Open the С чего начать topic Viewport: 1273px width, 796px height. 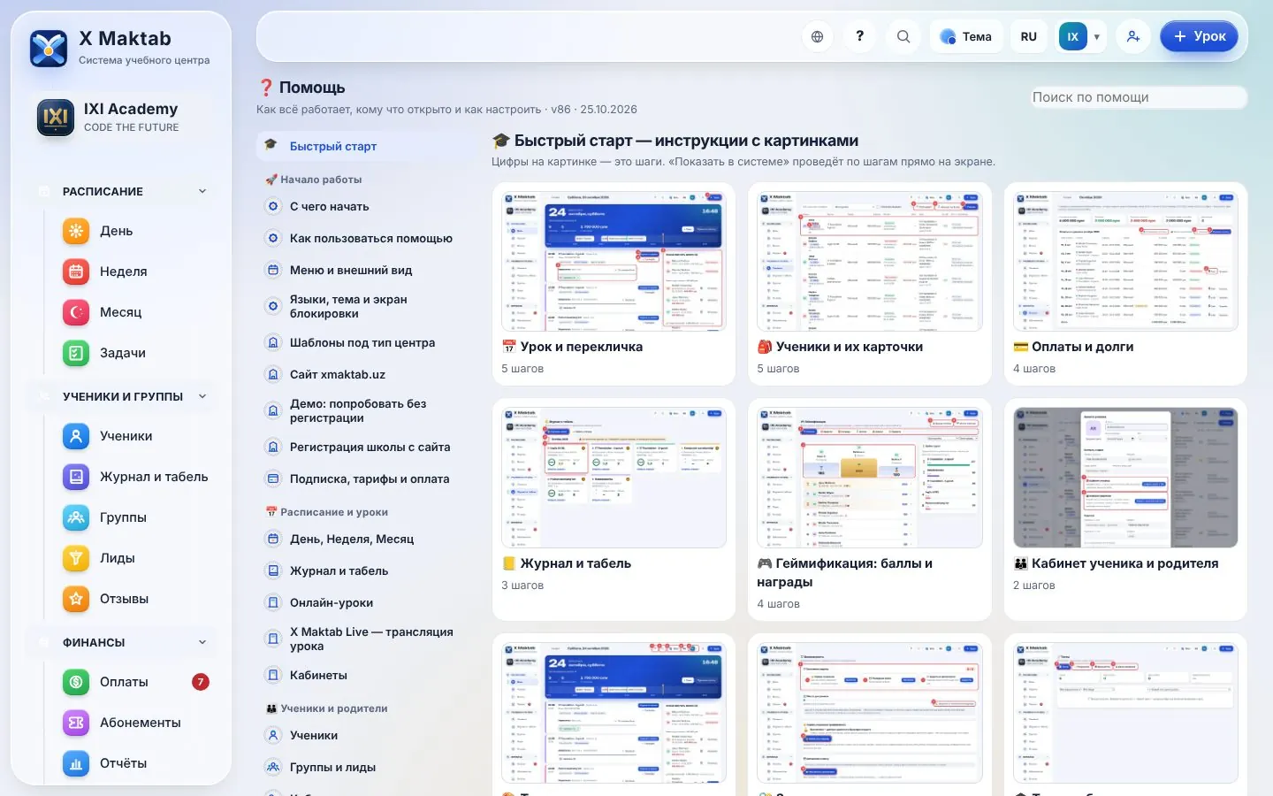click(367, 206)
